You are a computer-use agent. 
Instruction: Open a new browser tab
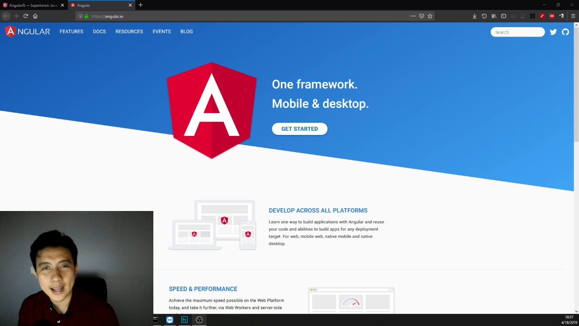[x=140, y=5]
